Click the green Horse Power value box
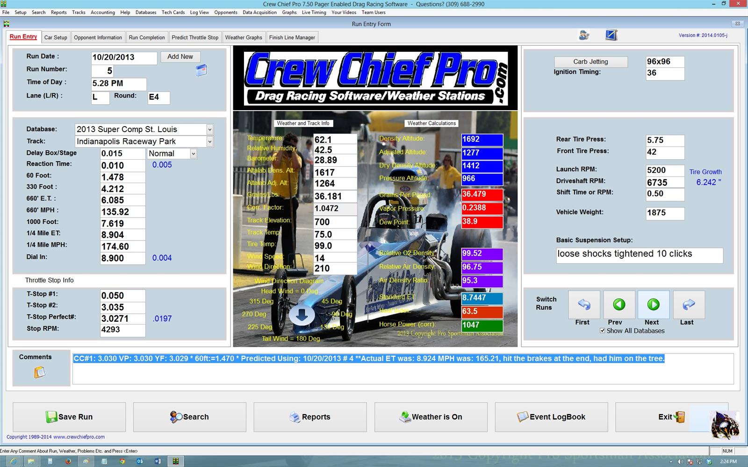The height and width of the screenshot is (467, 748). point(482,325)
